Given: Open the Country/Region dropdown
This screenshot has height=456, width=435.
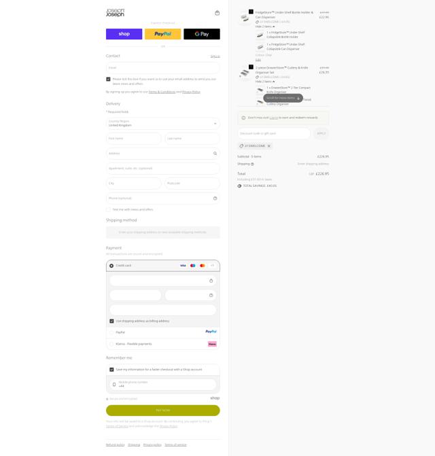Looking at the screenshot, I should coord(163,123).
